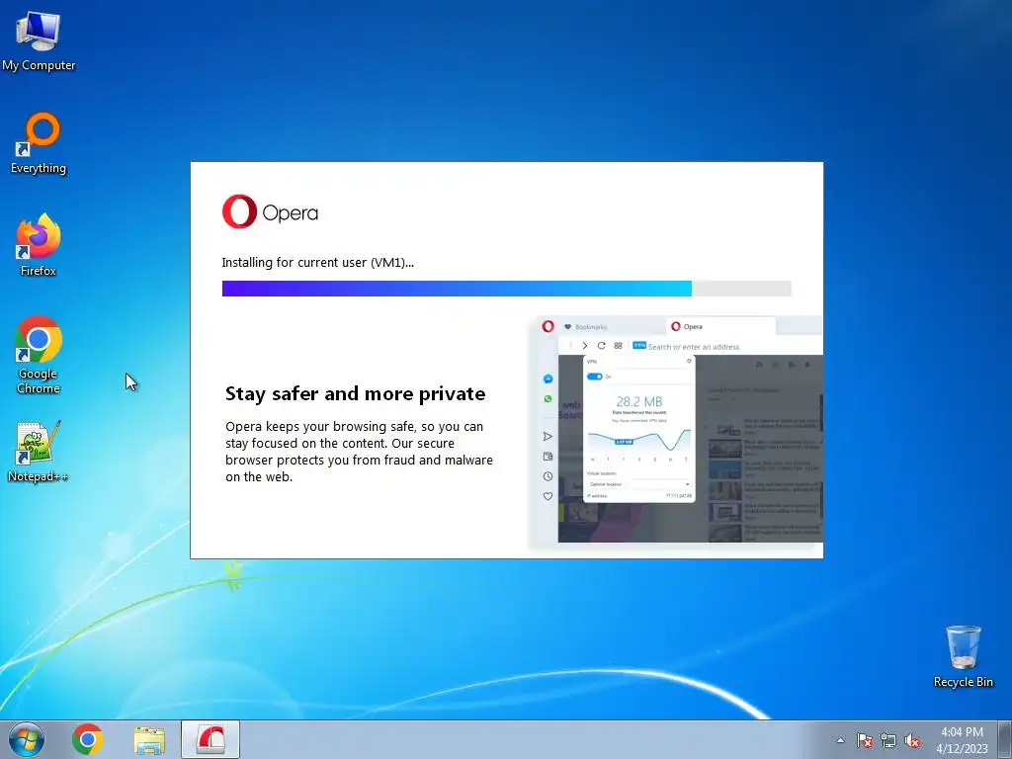1012x759 pixels.
Task: Show hidden tray icons arrow
Action: point(840,740)
